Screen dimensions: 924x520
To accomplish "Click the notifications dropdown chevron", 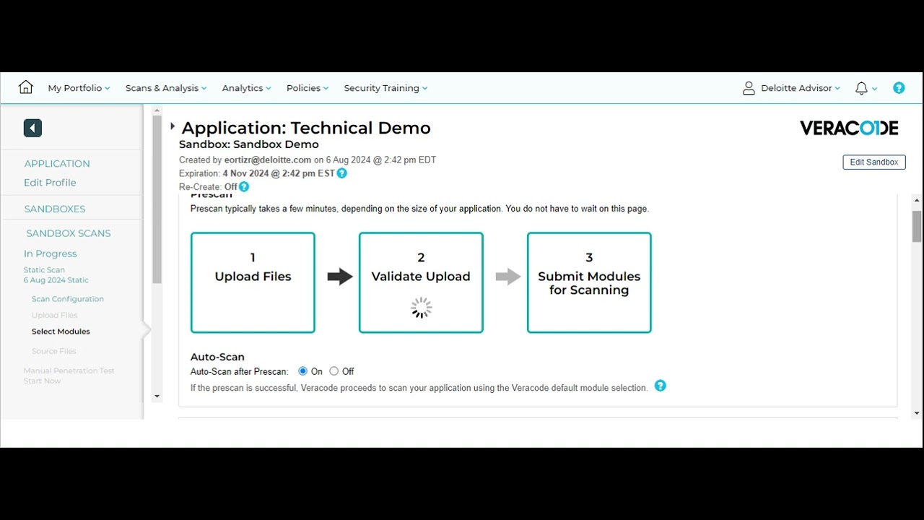I will click(875, 89).
